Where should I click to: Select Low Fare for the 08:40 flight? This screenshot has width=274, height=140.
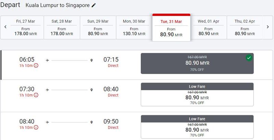pyautogui.click(x=197, y=127)
